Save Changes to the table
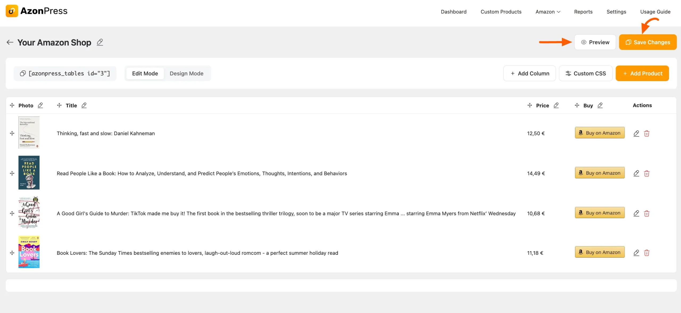Image resolution: width=681 pixels, height=313 pixels. (648, 42)
